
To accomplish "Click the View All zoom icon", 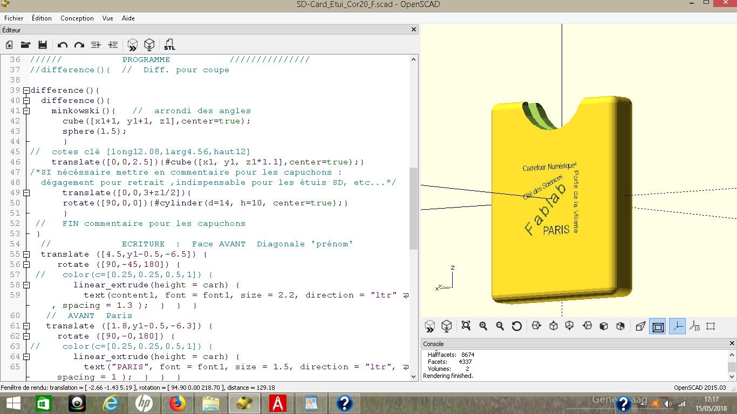I will 466,326.
